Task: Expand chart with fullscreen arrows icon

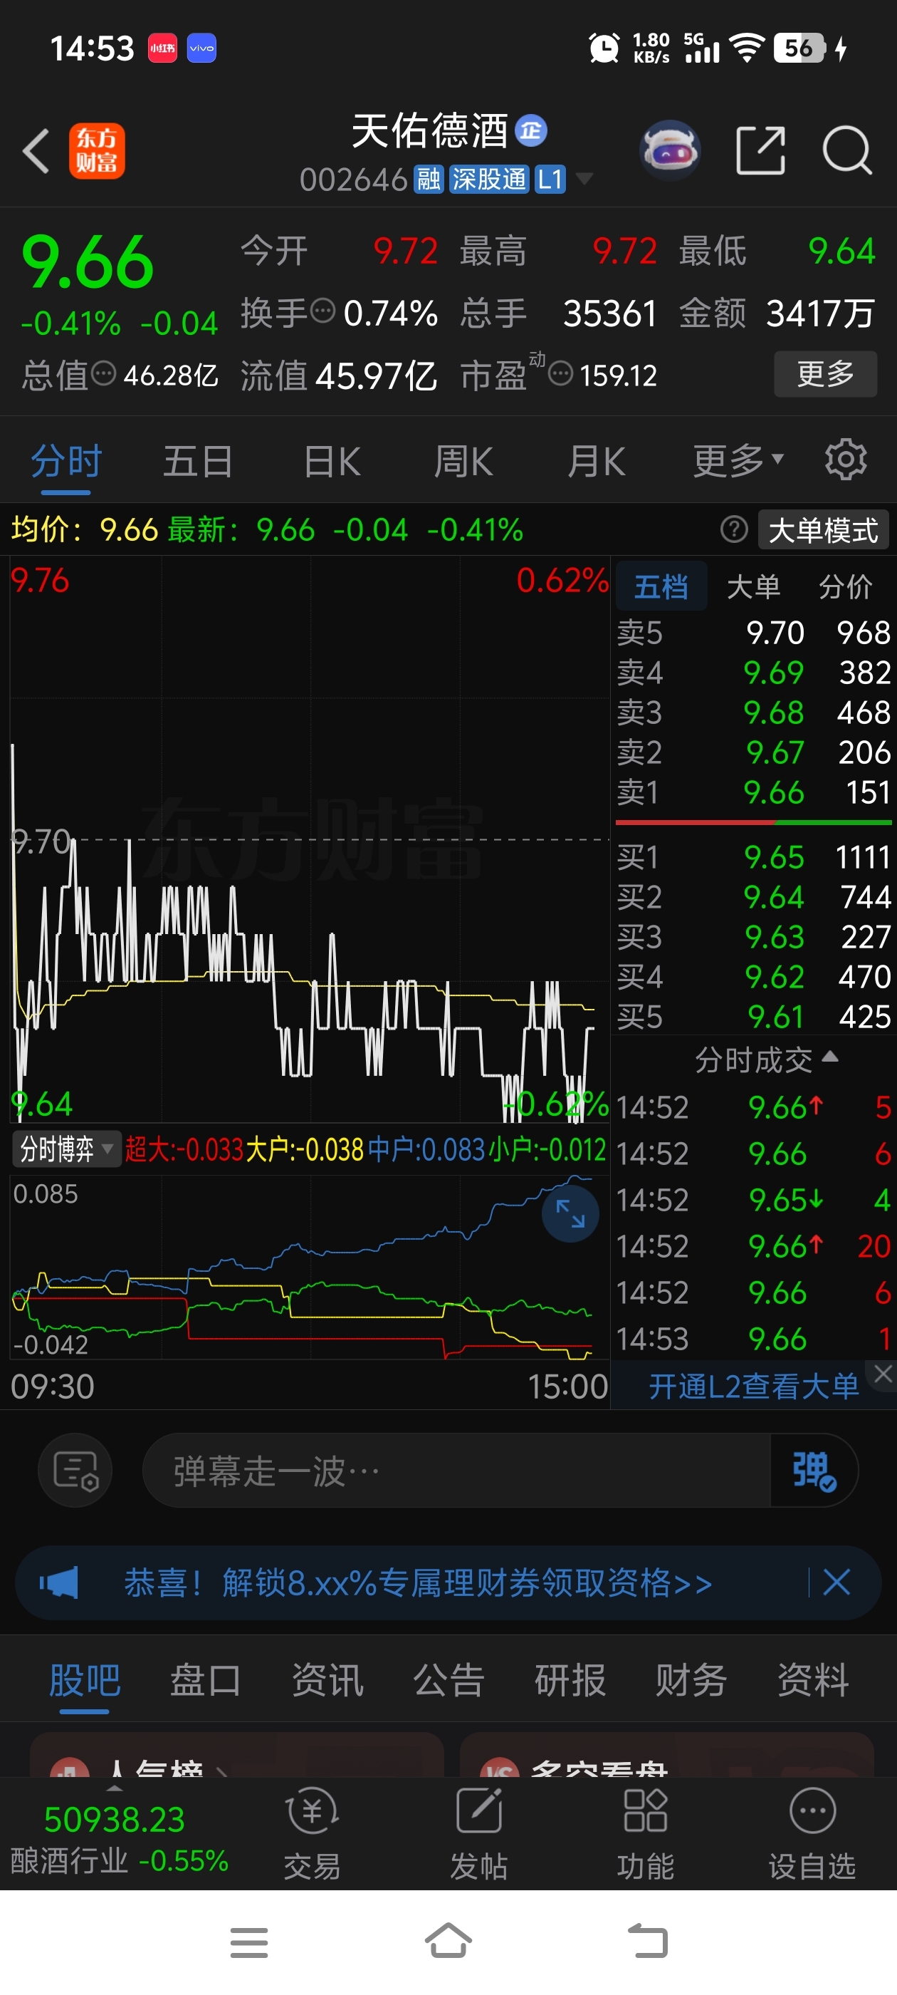Action: pyautogui.click(x=570, y=1213)
